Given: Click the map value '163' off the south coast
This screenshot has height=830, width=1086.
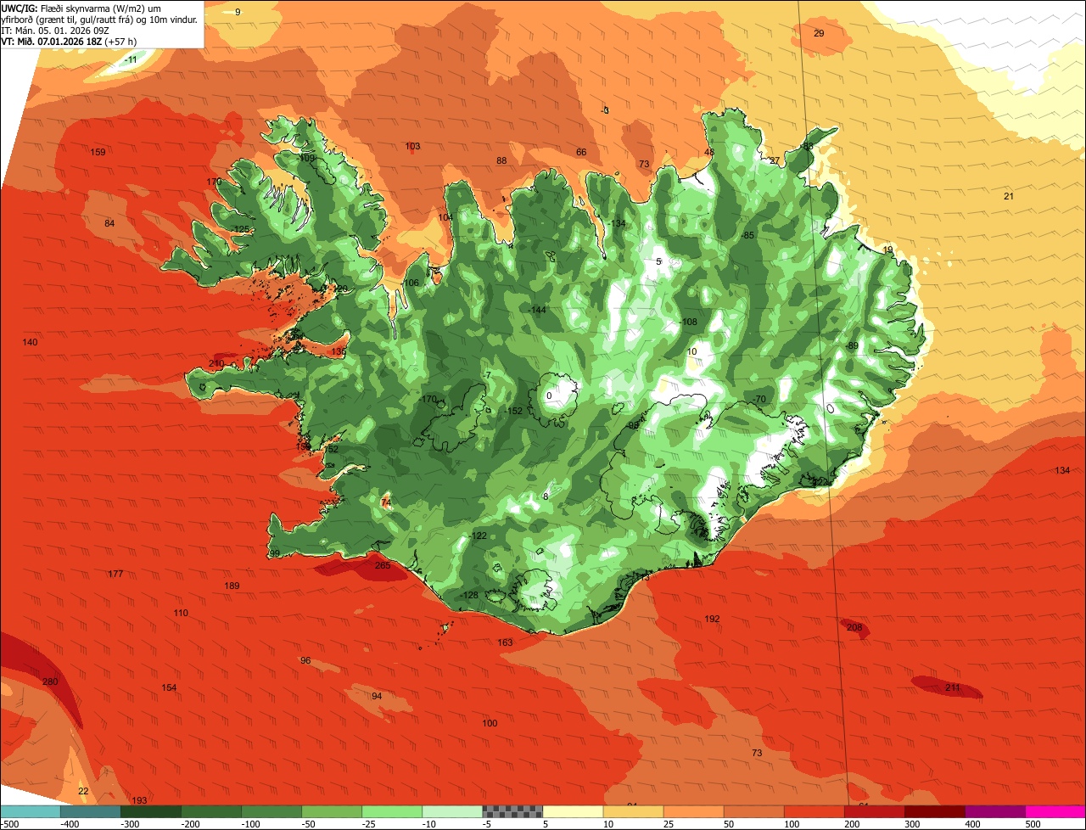Looking at the screenshot, I should (x=505, y=643).
